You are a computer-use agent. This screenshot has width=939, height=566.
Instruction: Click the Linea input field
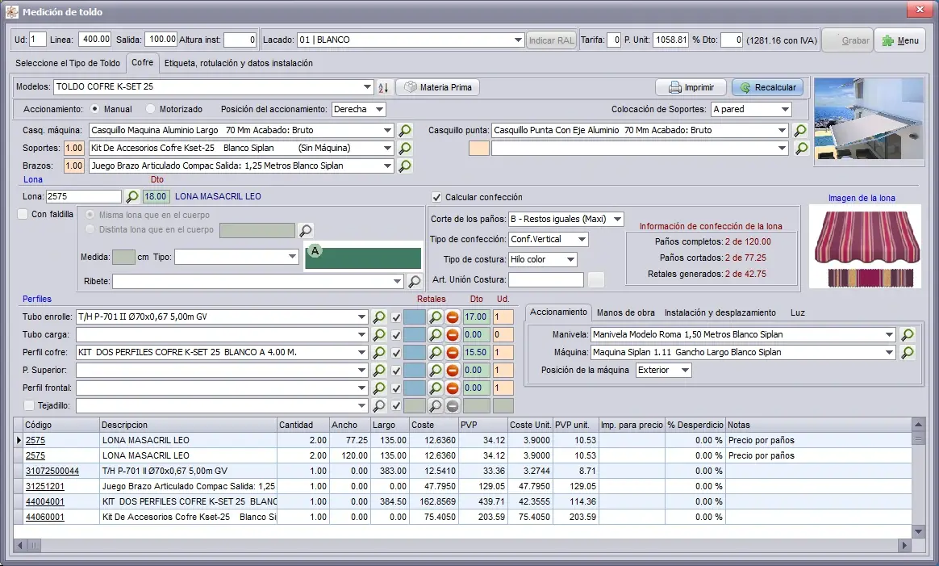coord(95,40)
